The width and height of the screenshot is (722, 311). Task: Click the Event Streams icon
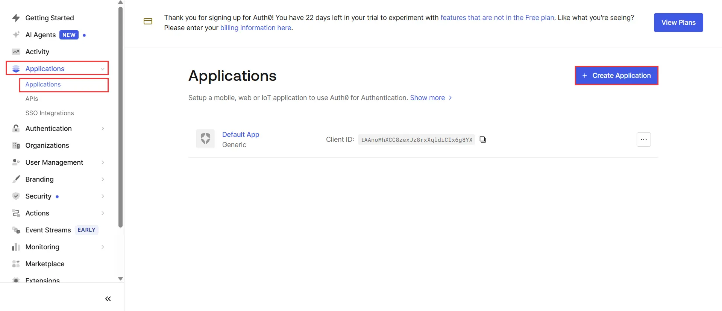pos(16,230)
